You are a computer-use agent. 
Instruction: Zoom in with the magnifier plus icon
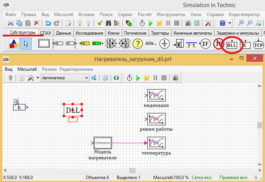tap(241, 23)
